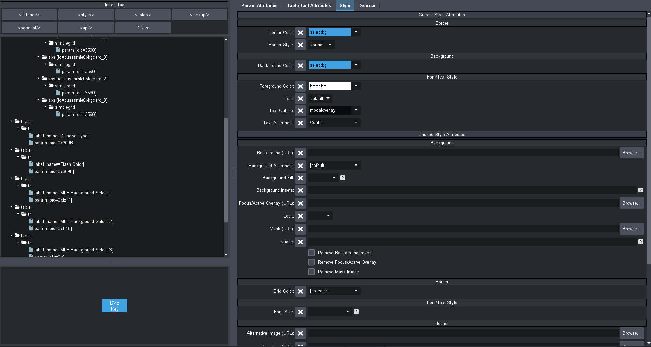
Task: Switch to the Param Attributes tab
Action: click(x=259, y=6)
